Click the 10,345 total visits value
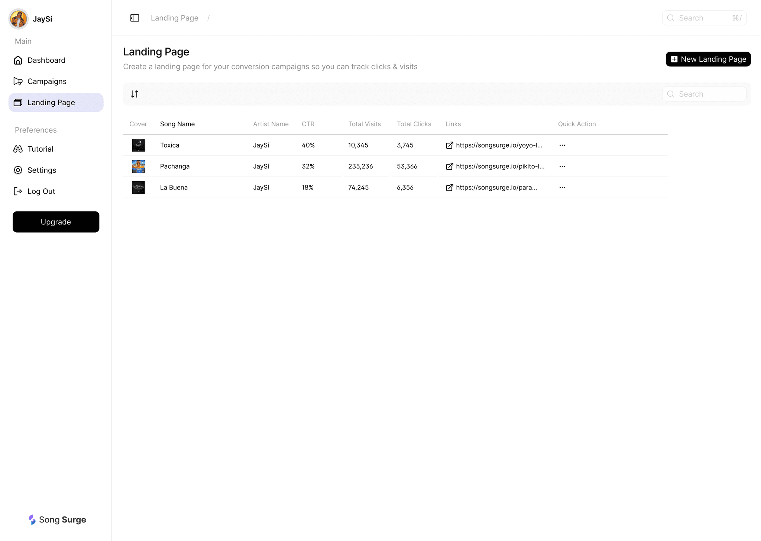This screenshot has width=761, height=541. click(x=358, y=145)
